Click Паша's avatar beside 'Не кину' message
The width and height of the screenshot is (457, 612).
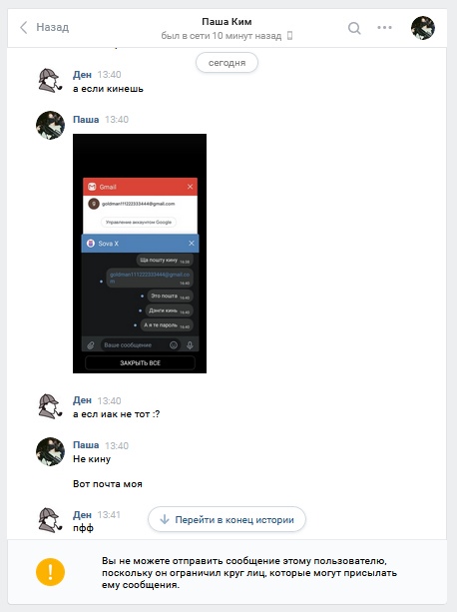click(x=50, y=451)
